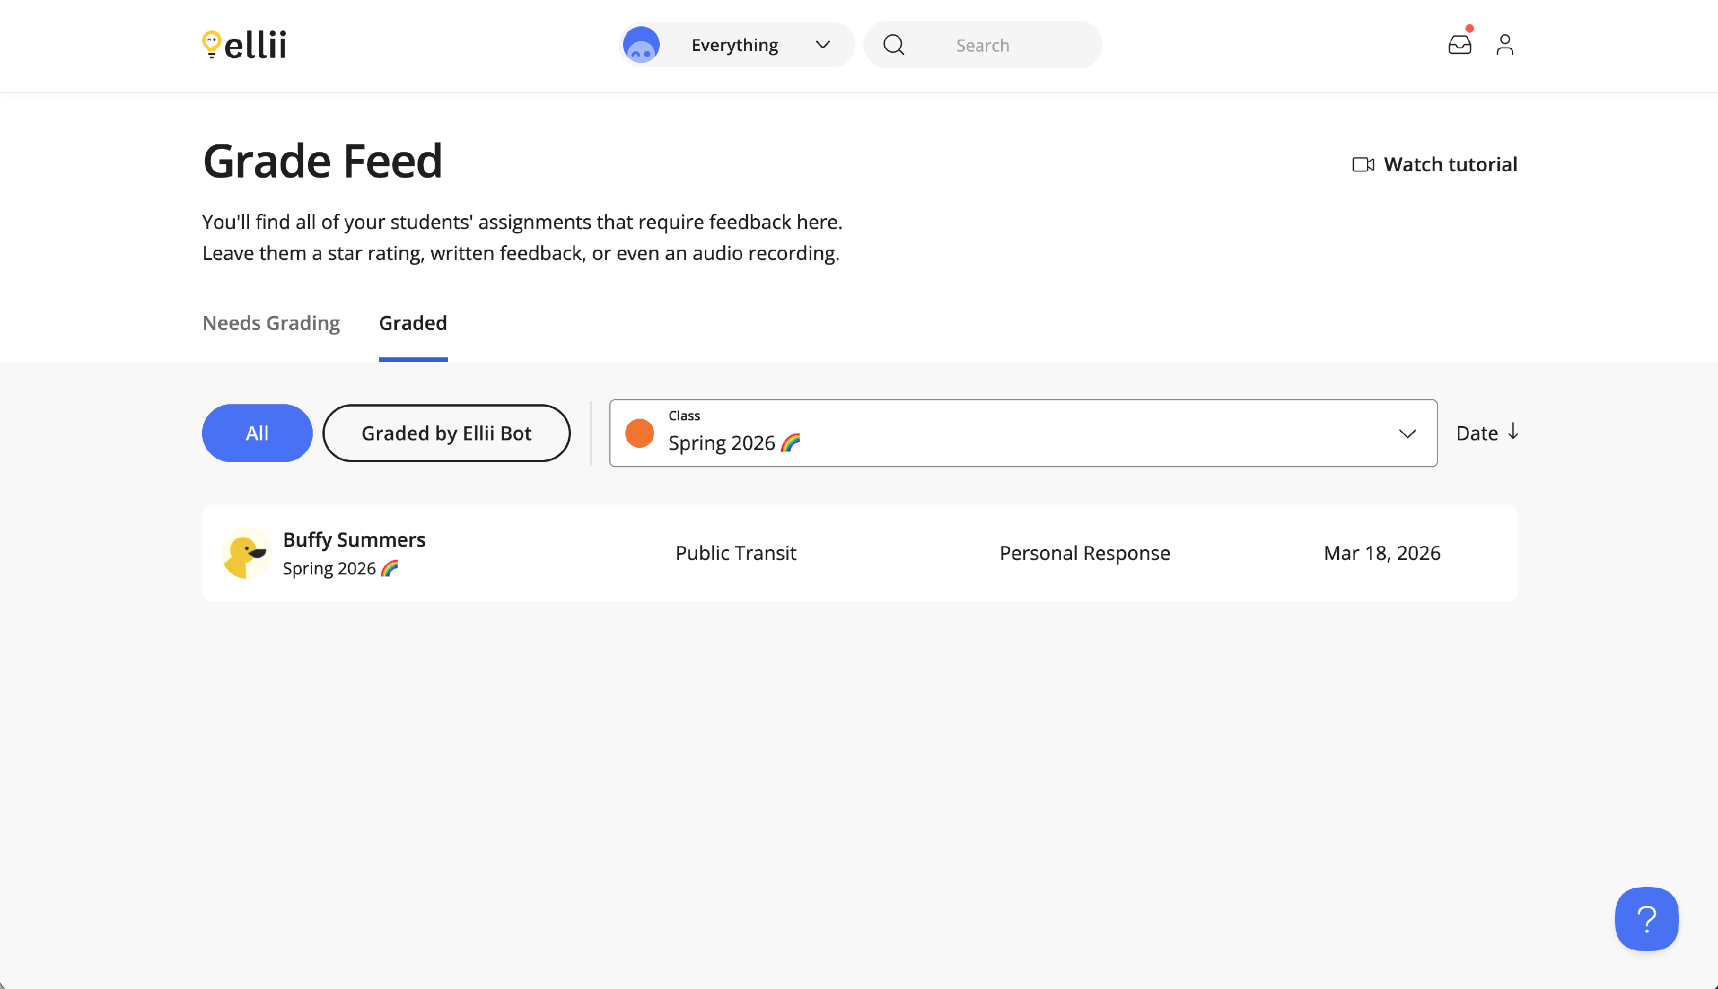Click the Watch tutorial link

[1450, 164]
